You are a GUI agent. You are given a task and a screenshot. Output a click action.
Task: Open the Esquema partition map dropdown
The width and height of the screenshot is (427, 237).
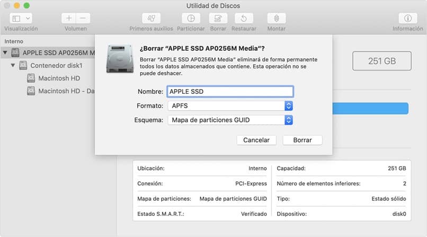tap(230, 120)
